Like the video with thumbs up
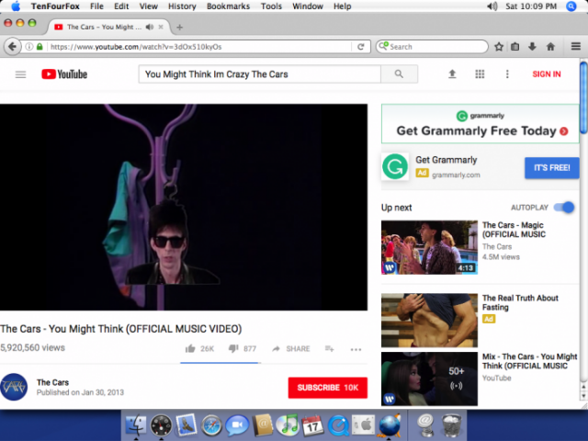This screenshot has height=441, width=588. tap(190, 349)
